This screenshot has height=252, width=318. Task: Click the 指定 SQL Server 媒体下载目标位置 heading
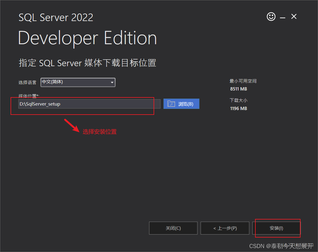pyautogui.click(x=87, y=63)
